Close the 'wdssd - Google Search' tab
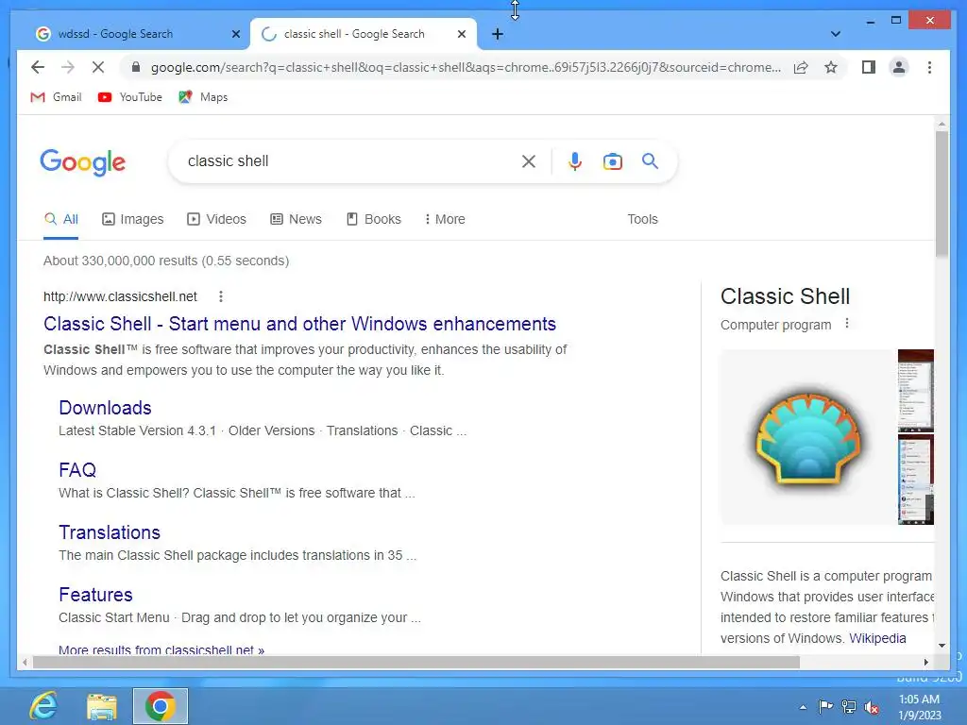967x725 pixels. 235,34
